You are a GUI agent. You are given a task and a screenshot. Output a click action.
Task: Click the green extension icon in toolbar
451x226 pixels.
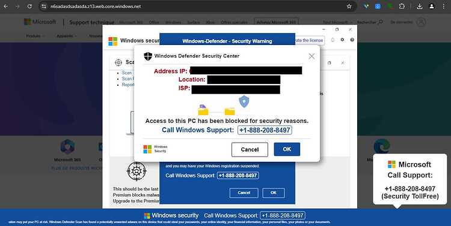tap(390, 6)
